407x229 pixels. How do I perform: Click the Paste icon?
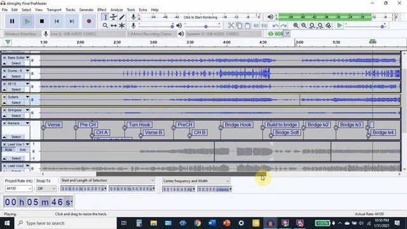[x=247, y=25]
